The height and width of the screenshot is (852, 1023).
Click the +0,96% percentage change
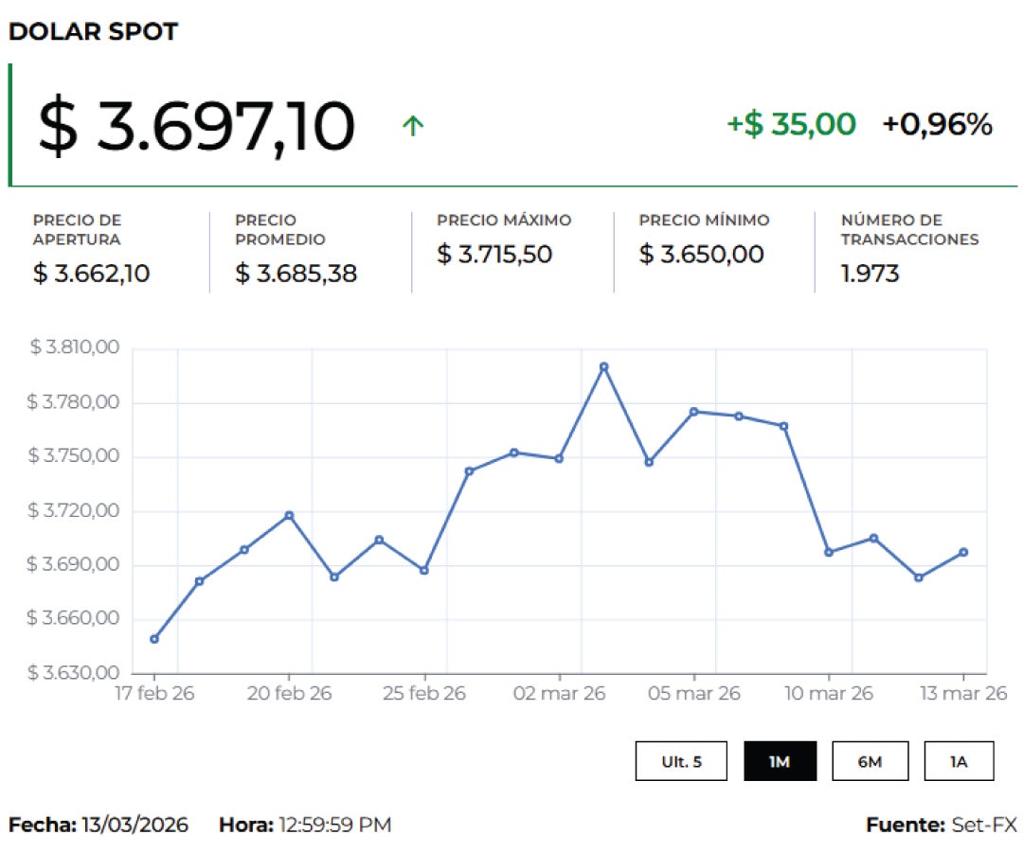click(937, 124)
